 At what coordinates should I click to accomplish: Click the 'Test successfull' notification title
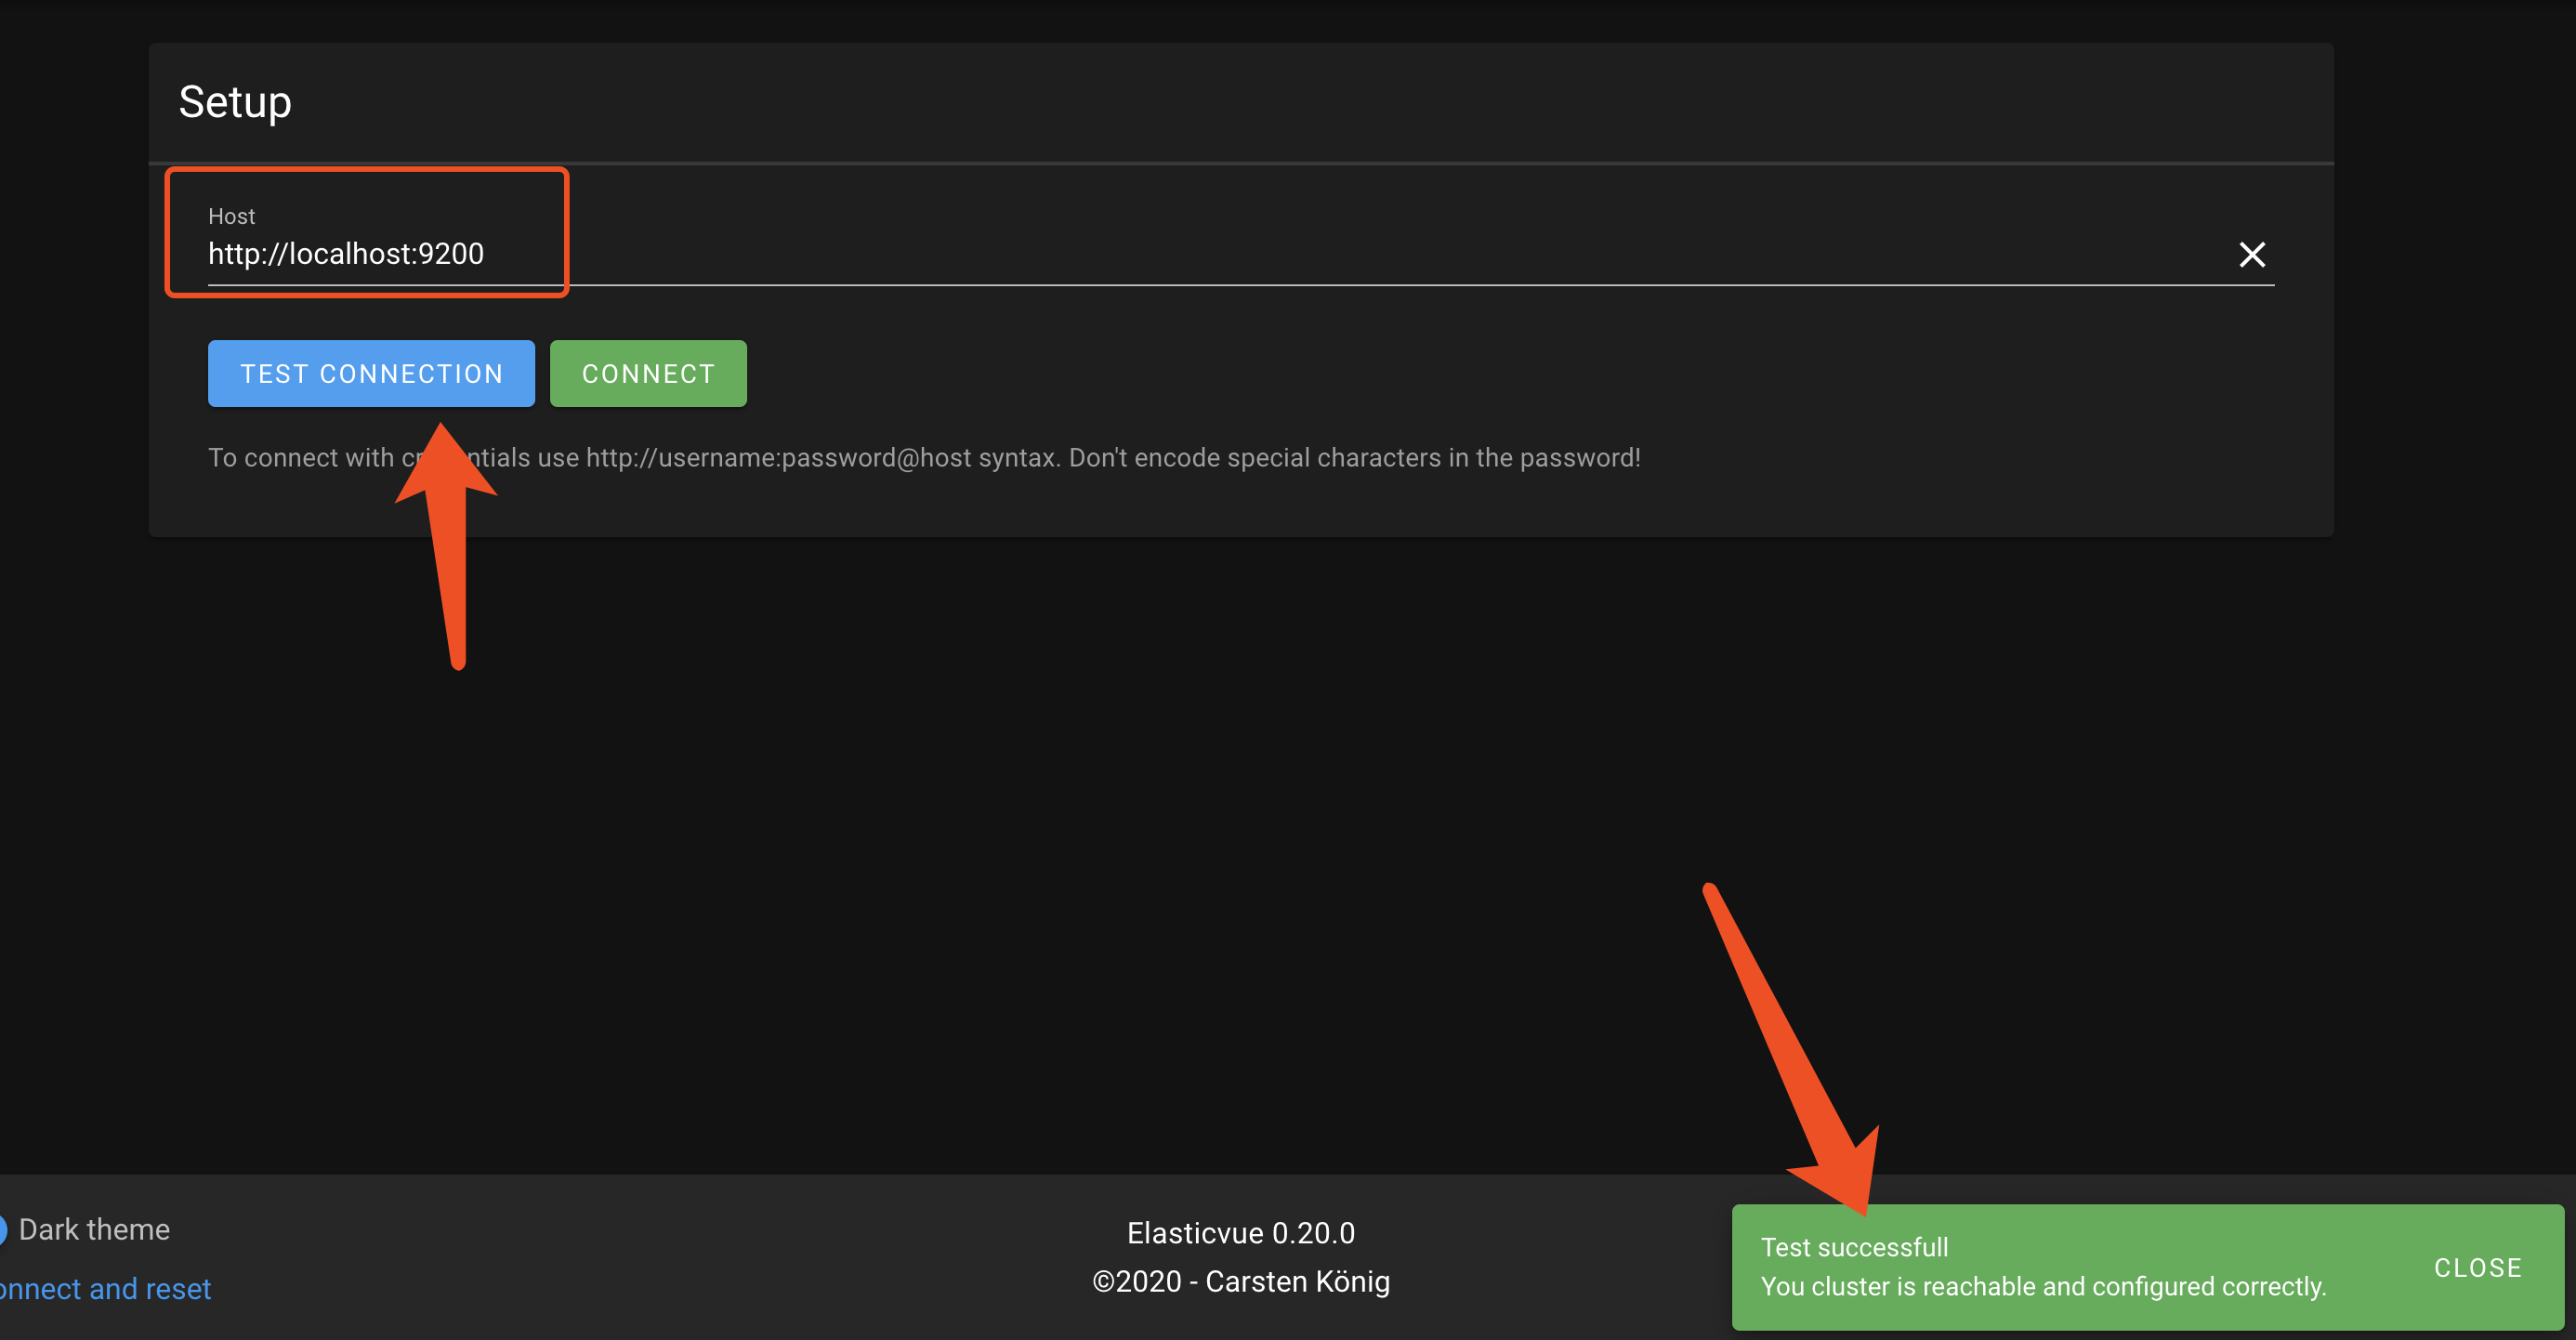point(1854,1247)
